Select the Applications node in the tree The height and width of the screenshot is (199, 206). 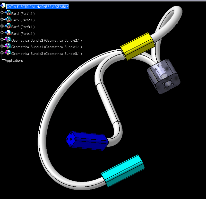click(x=14, y=60)
